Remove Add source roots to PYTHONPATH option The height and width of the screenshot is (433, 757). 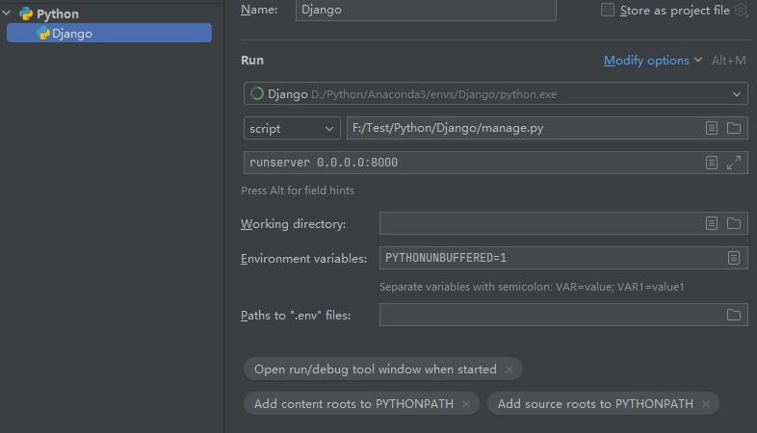click(706, 404)
